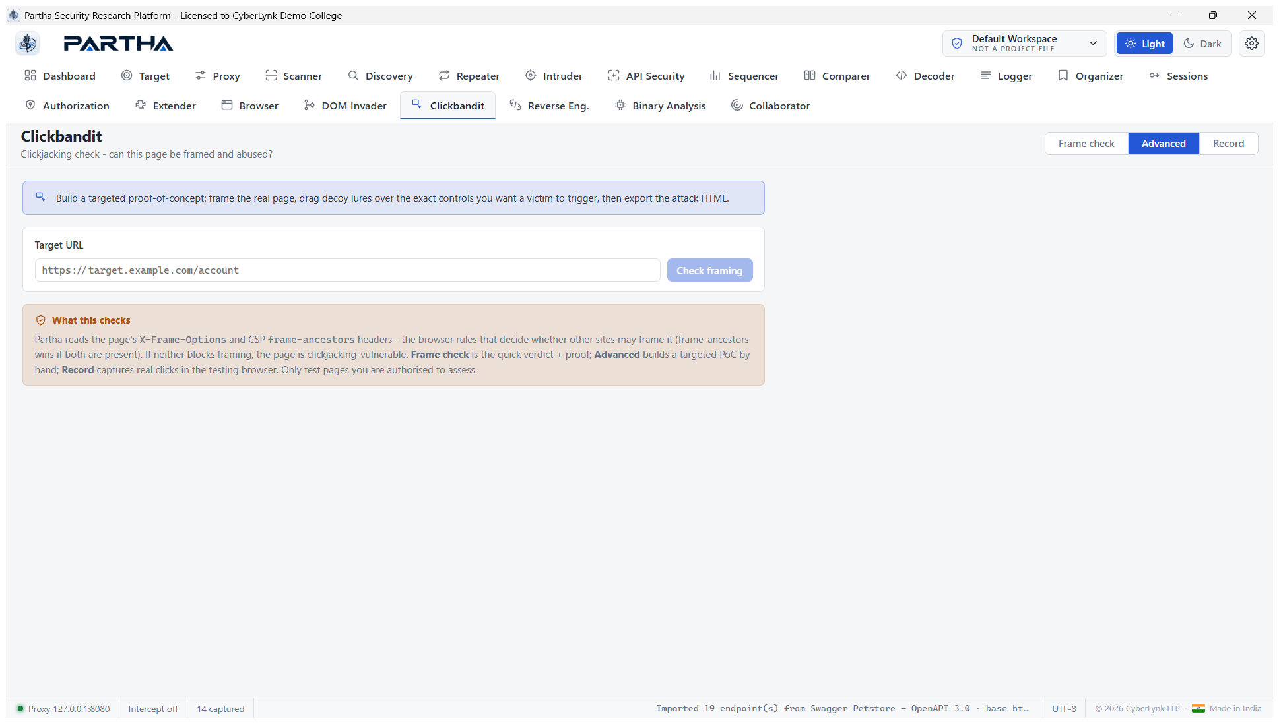This screenshot has height=724, width=1279.
Task: Restore down the Partha window
Action: [1213, 15]
